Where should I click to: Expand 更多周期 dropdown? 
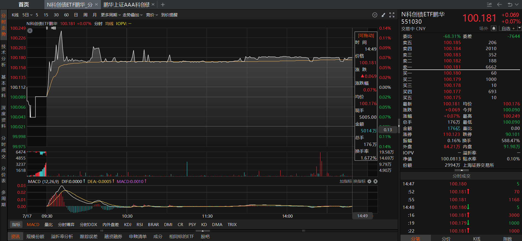coord(111,15)
